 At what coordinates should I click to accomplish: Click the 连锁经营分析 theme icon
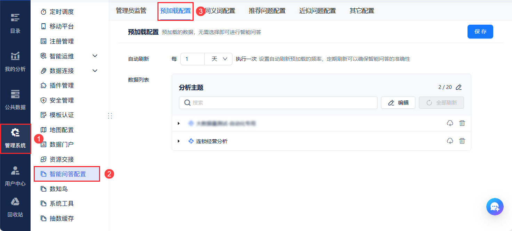[191, 141]
